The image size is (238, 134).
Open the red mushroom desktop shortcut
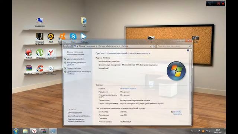pos(29,54)
